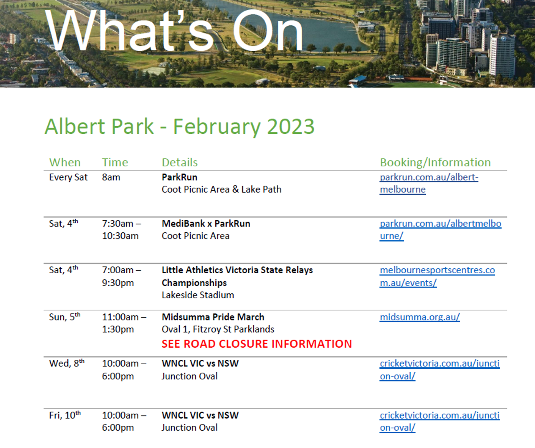Follow the midsumma.org.au link
This screenshot has width=535, height=448.
(x=420, y=317)
